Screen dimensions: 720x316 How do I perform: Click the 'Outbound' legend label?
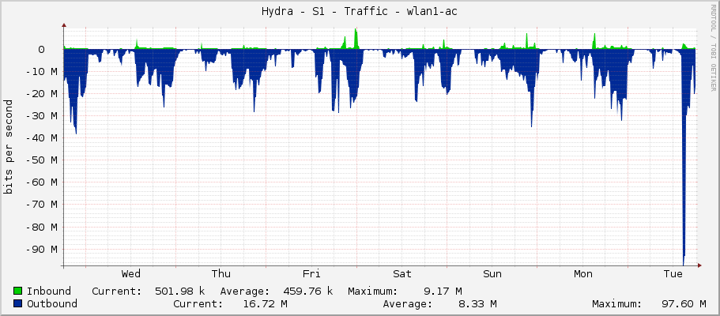coord(52,303)
